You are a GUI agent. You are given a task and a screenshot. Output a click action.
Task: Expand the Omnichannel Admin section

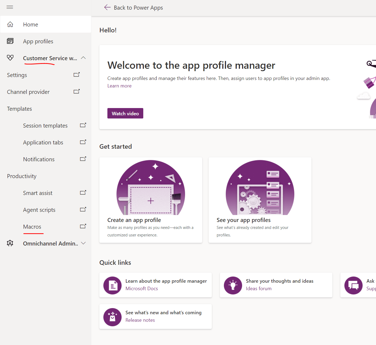(83, 243)
